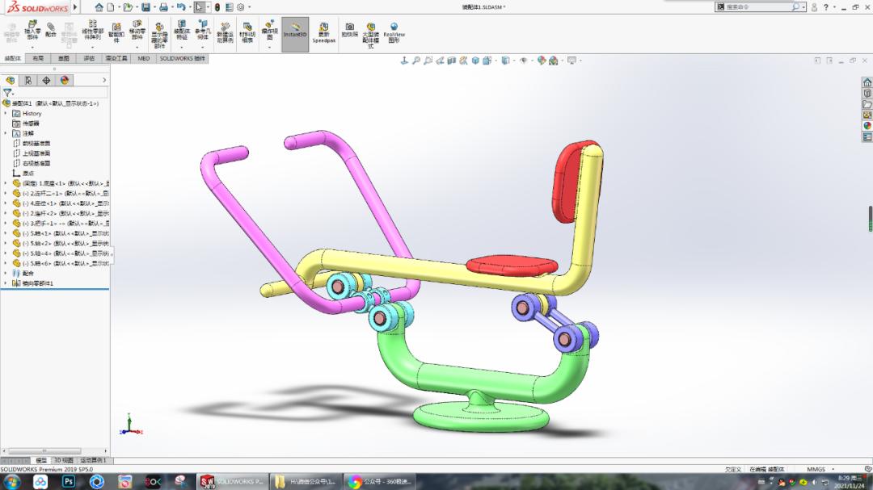Expand the History folder in the feature tree
The image size is (873, 490).
point(7,114)
